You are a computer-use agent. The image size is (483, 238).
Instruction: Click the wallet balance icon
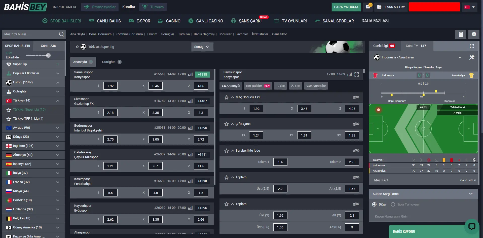tap(379, 7)
